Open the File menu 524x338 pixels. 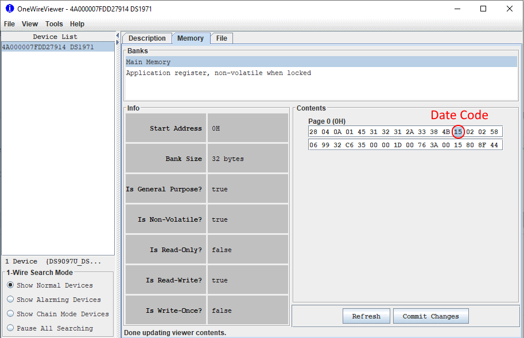click(9, 24)
